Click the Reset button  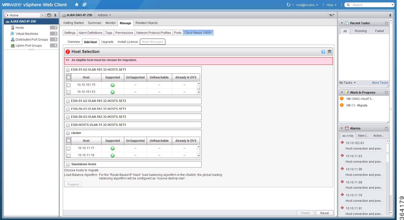point(324,213)
